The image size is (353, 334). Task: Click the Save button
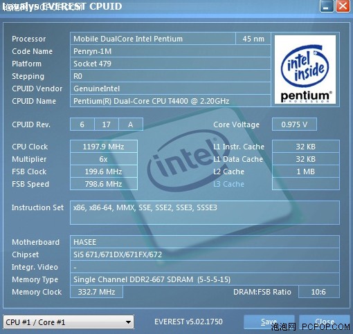[269, 322]
